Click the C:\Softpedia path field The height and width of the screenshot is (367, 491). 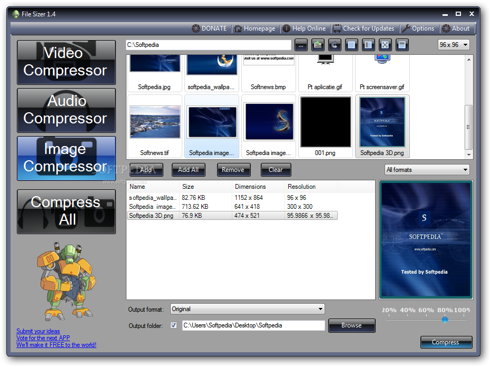(209, 45)
